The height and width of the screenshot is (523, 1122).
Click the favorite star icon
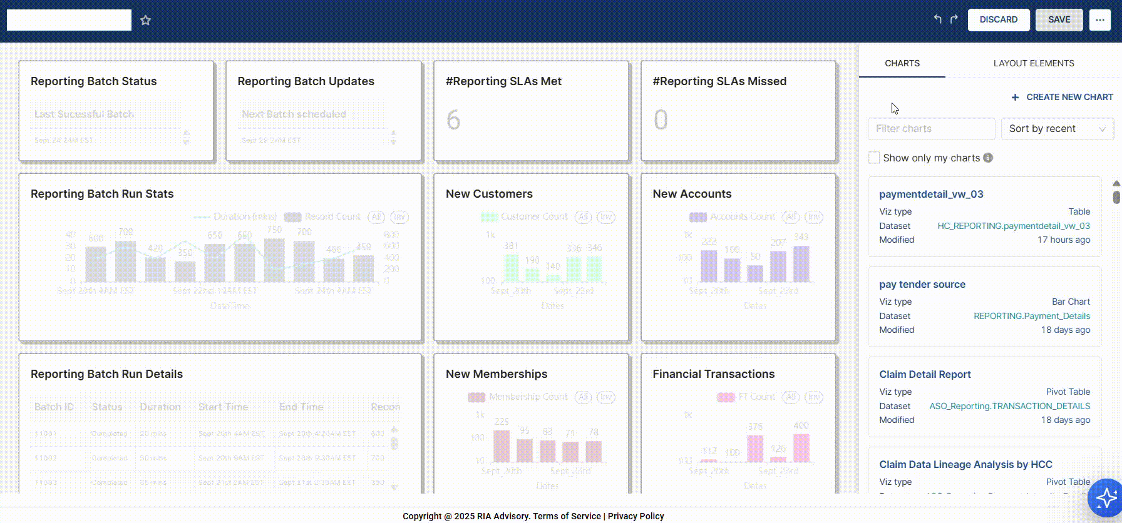point(145,20)
